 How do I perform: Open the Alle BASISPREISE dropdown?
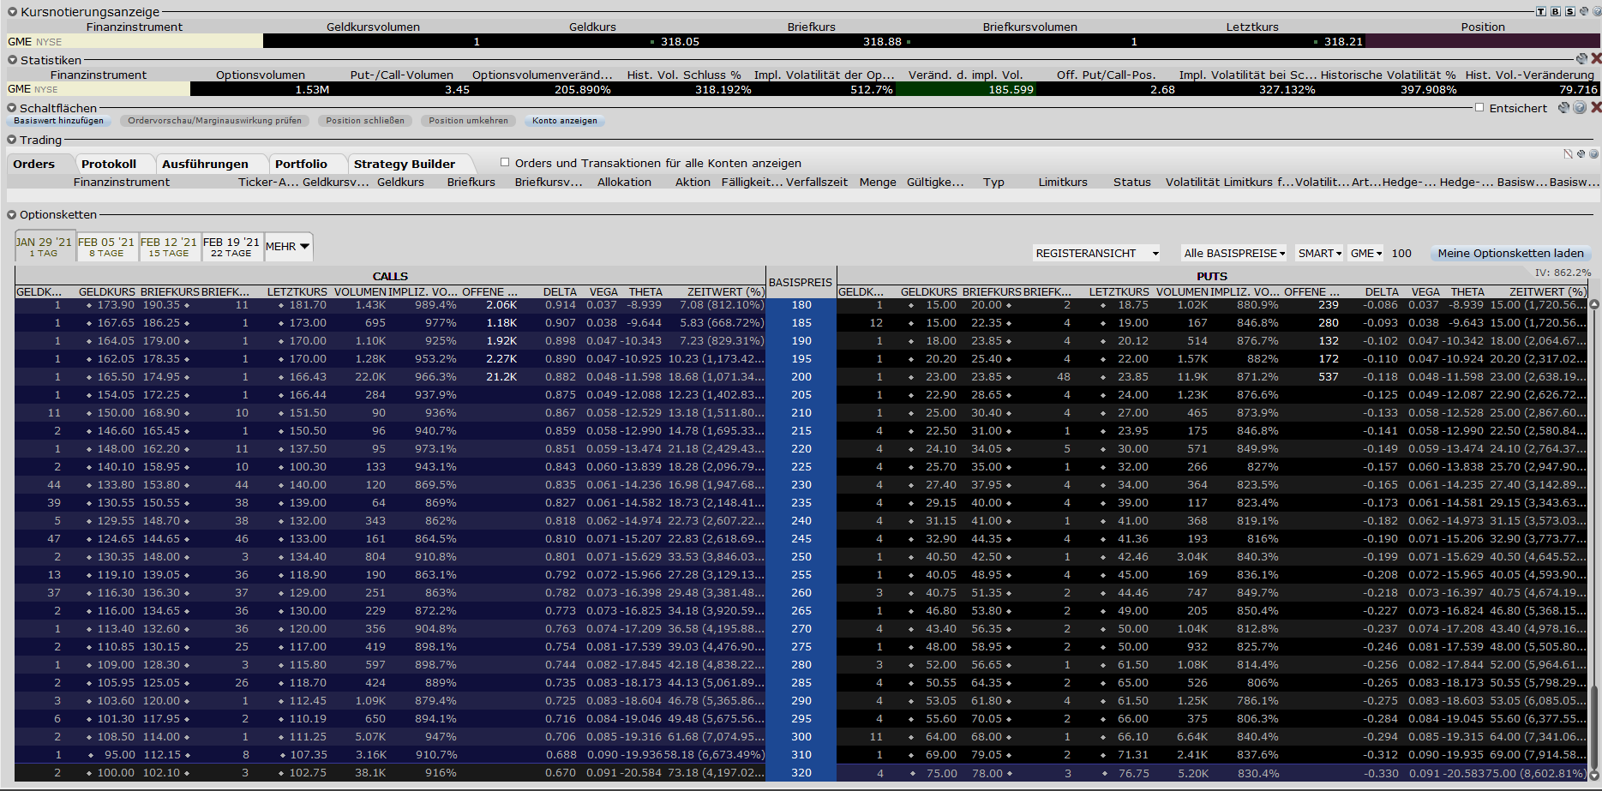coord(1234,254)
